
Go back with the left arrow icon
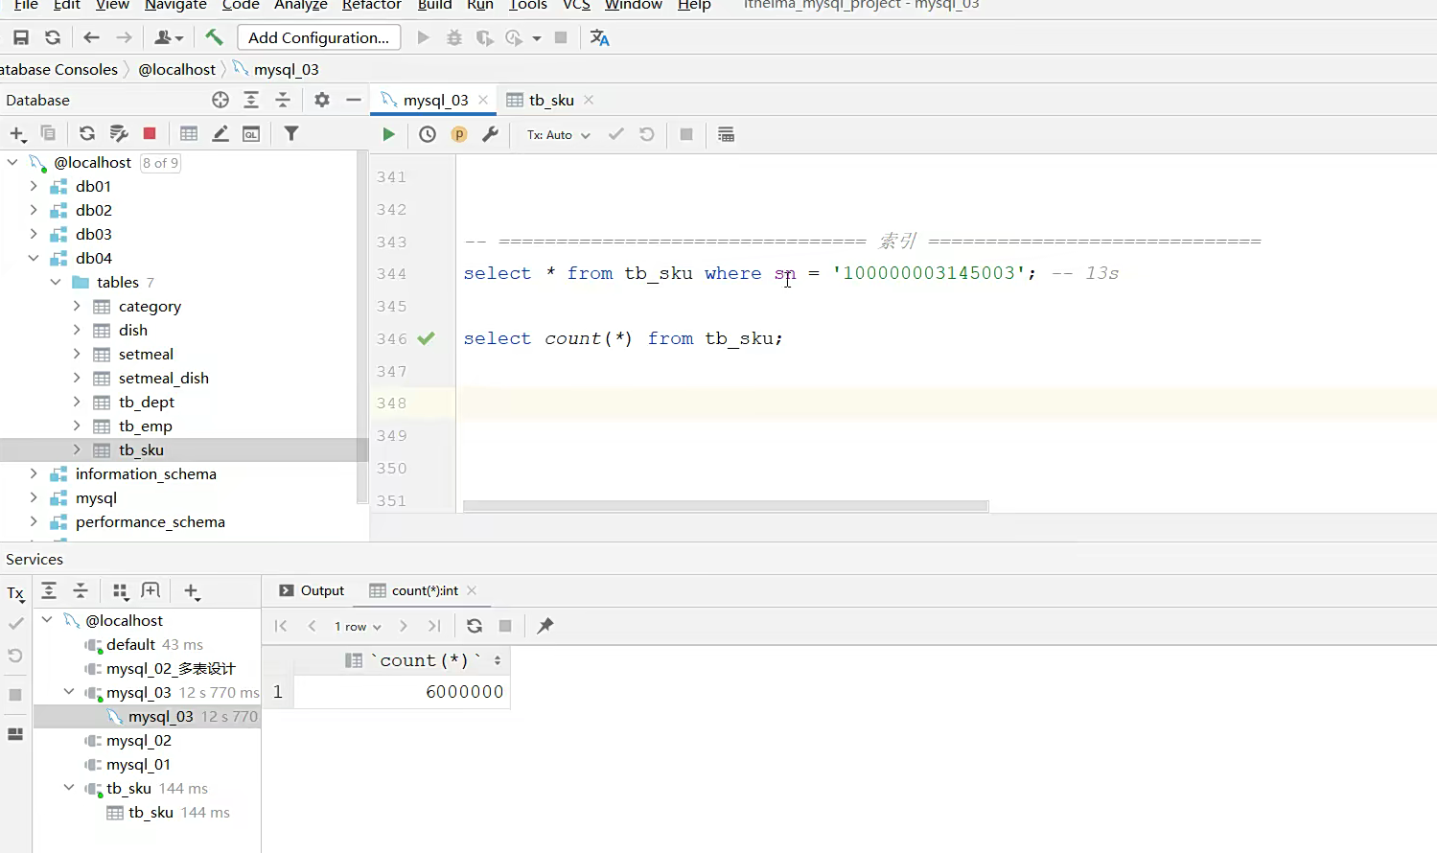tap(91, 37)
